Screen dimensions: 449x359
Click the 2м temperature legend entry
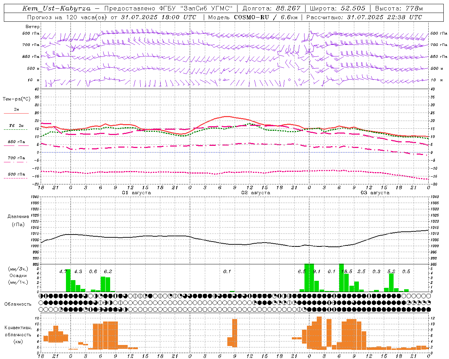pos(16,109)
